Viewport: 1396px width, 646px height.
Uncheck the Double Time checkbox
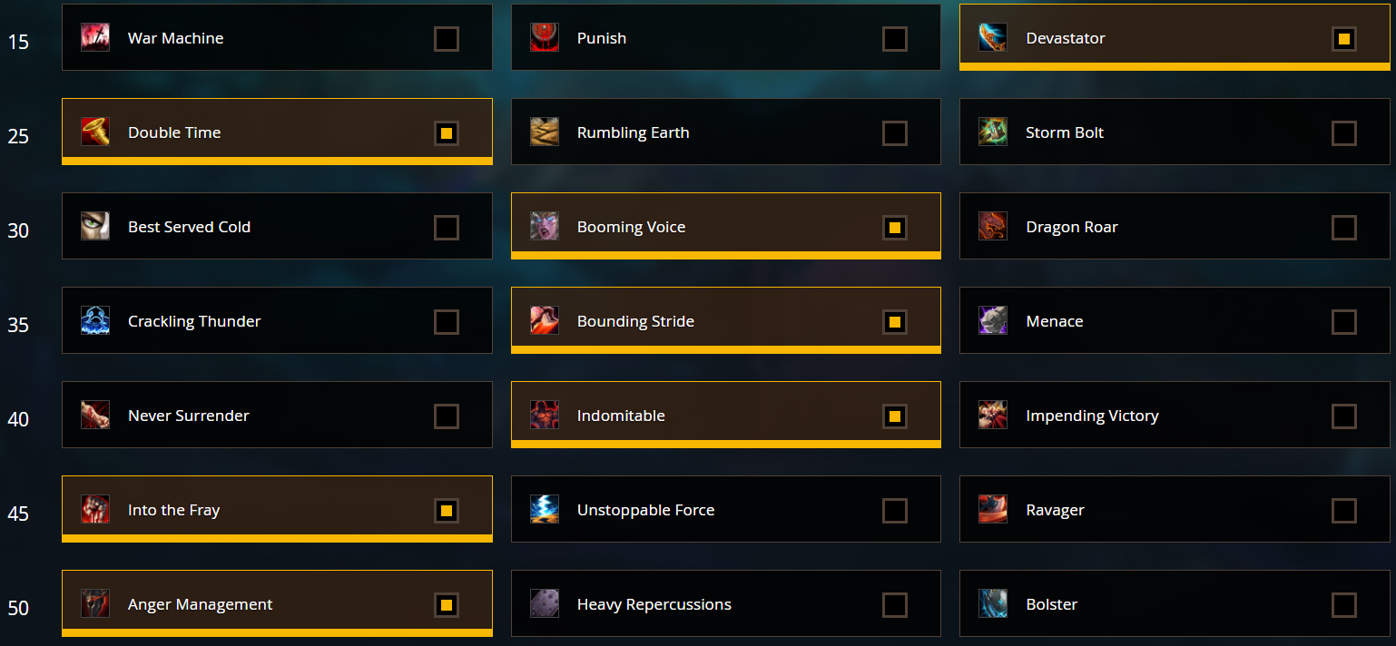(x=447, y=133)
